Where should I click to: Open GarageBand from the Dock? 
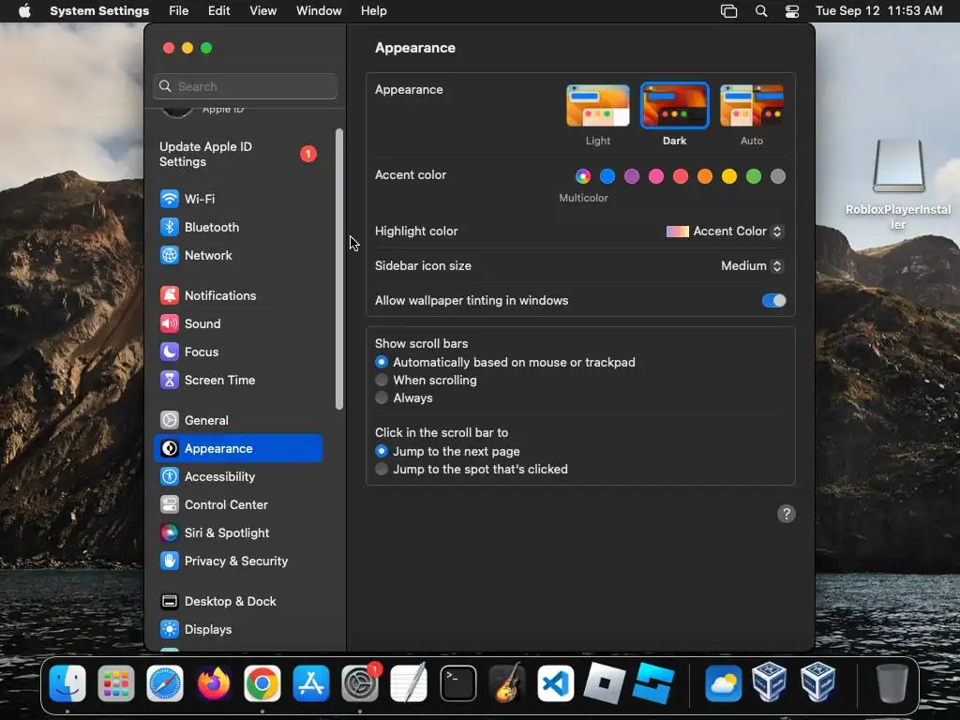coord(507,683)
